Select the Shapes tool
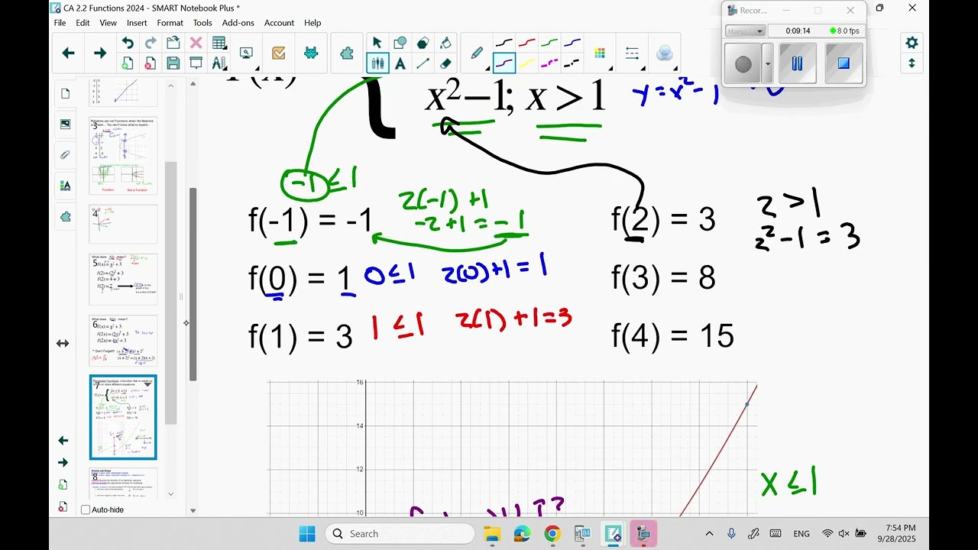978x550 pixels. point(400,44)
